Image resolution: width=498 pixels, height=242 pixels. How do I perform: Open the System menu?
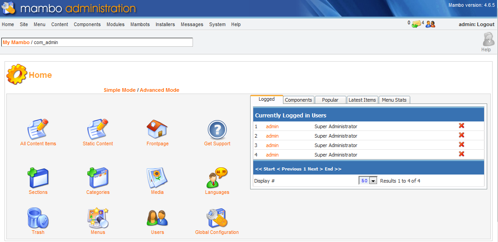click(217, 24)
